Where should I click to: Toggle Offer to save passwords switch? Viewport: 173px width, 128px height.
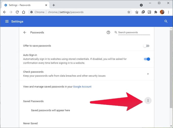pos(146,46)
